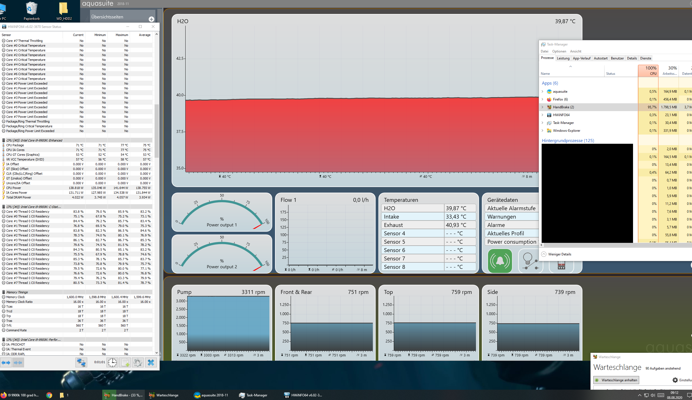Open the Optionen menu in Task-Manager
The image size is (692, 400).
point(559,51)
